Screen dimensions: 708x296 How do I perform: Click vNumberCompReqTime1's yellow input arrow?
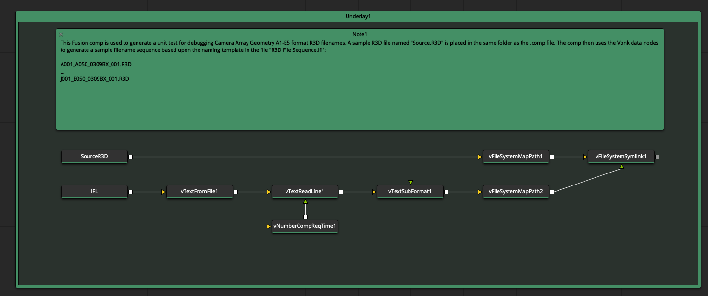pos(269,226)
